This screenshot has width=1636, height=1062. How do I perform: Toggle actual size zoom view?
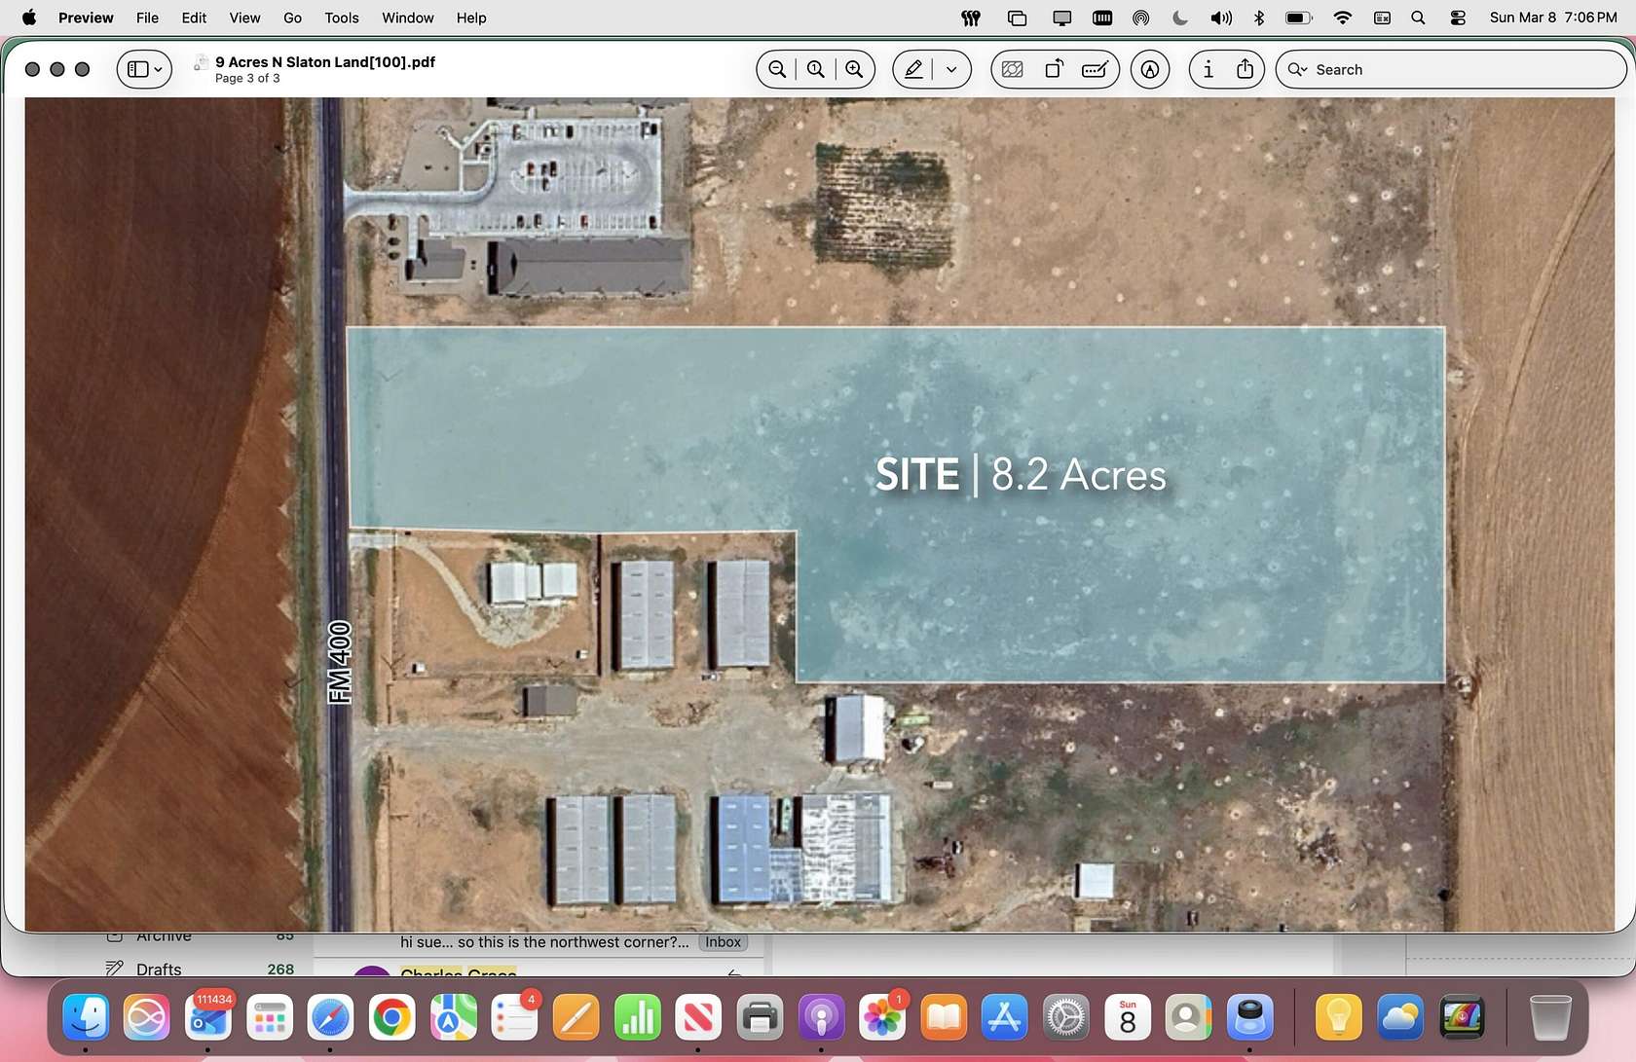click(816, 69)
